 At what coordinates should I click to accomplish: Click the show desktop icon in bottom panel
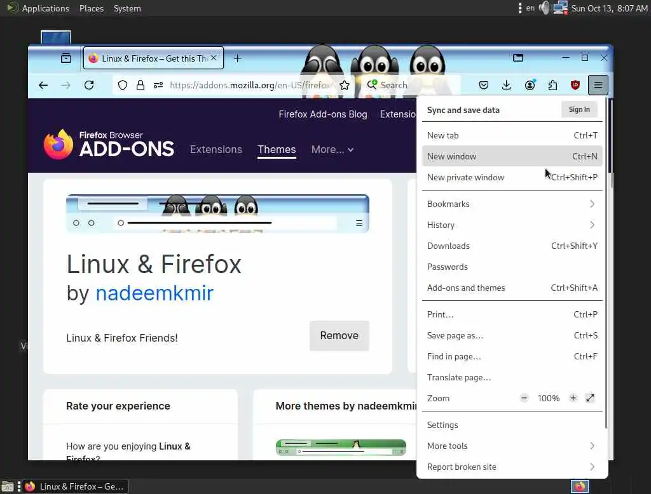coord(8,486)
